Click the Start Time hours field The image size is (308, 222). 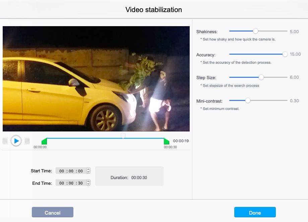(62, 171)
